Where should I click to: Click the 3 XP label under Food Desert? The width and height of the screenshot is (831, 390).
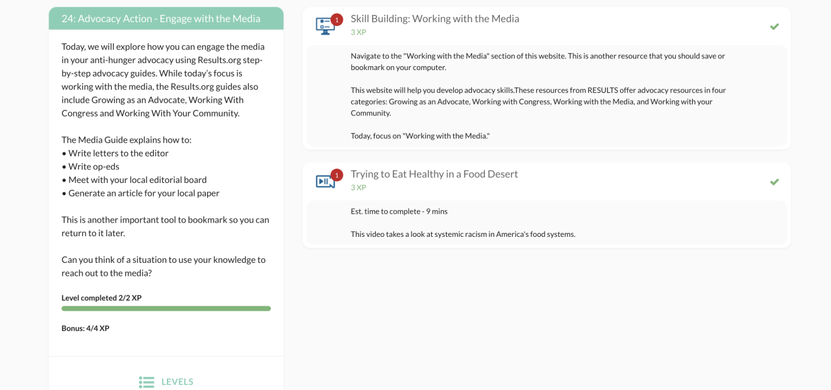(358, 188)
